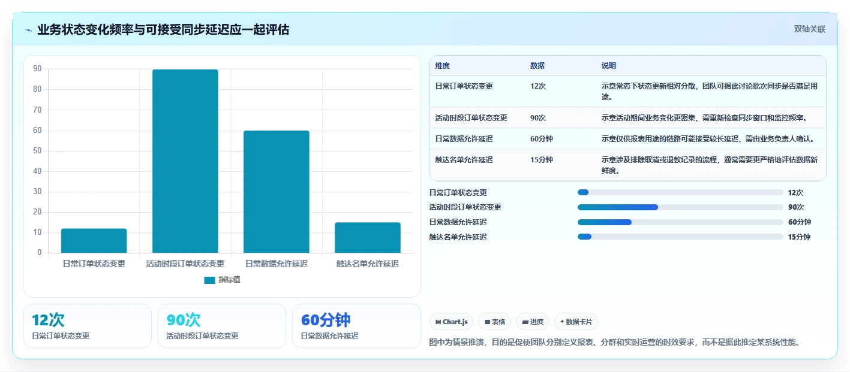
Task: Click the lightning icon beside the panel title
Action: coord(28,30)
